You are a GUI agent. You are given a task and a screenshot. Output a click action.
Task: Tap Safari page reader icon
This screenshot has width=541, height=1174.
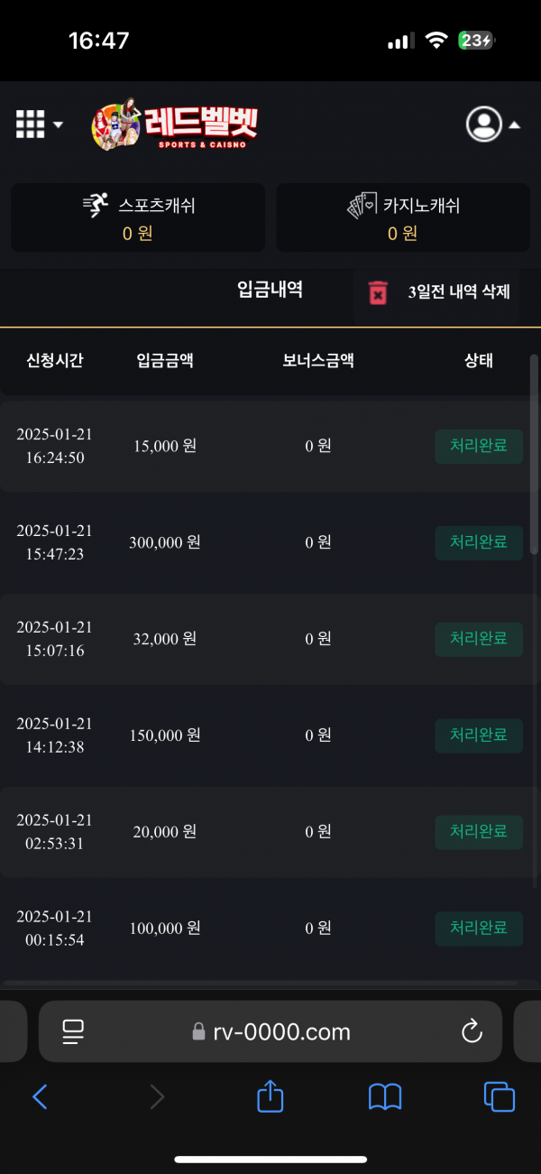(73, 1031)
